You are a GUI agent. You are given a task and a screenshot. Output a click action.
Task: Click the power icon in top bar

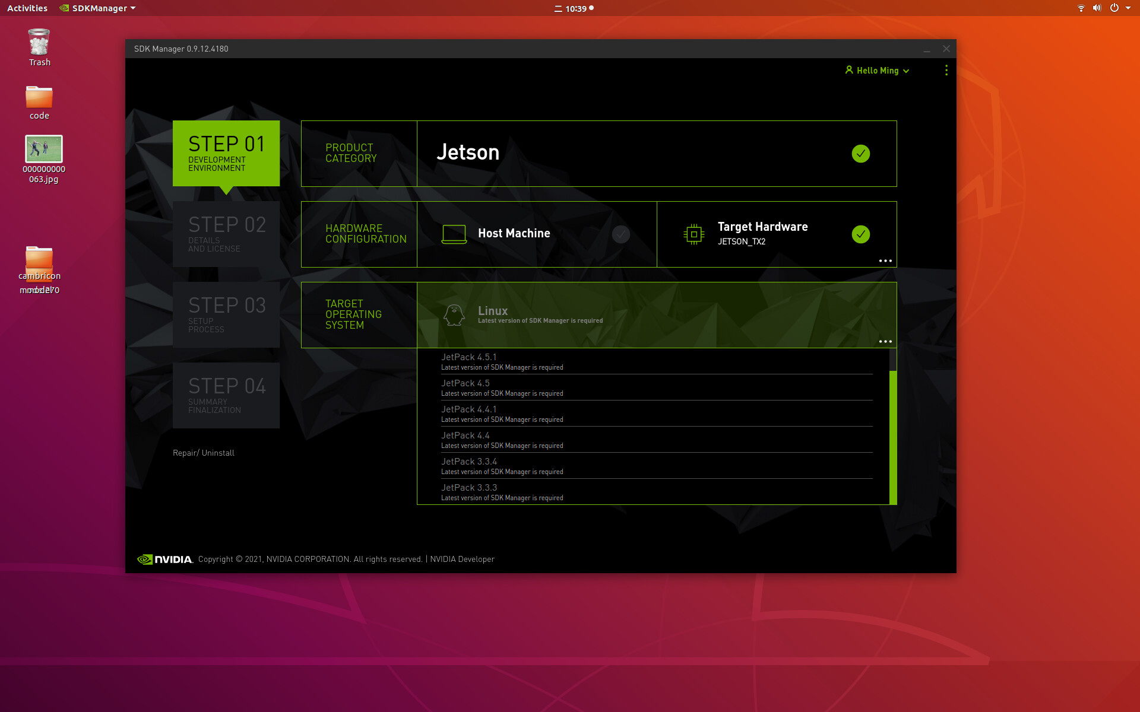coord(1114,8)
